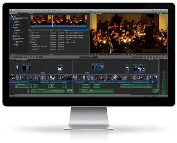Collapse the DSLR clip row
The image size is (177, 143).
[29, 43]
